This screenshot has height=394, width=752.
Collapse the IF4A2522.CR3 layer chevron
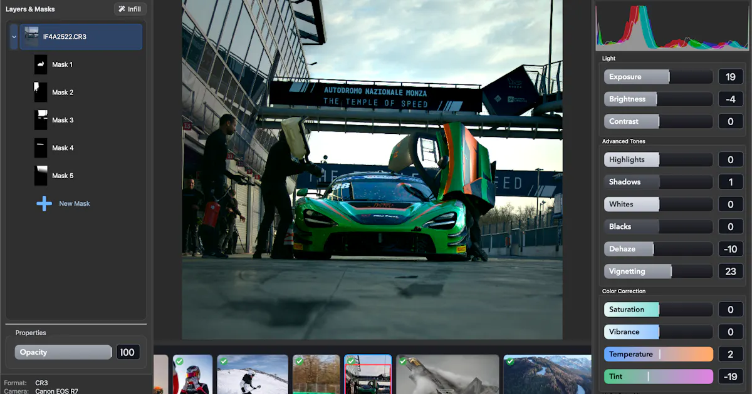pos(14,37)
